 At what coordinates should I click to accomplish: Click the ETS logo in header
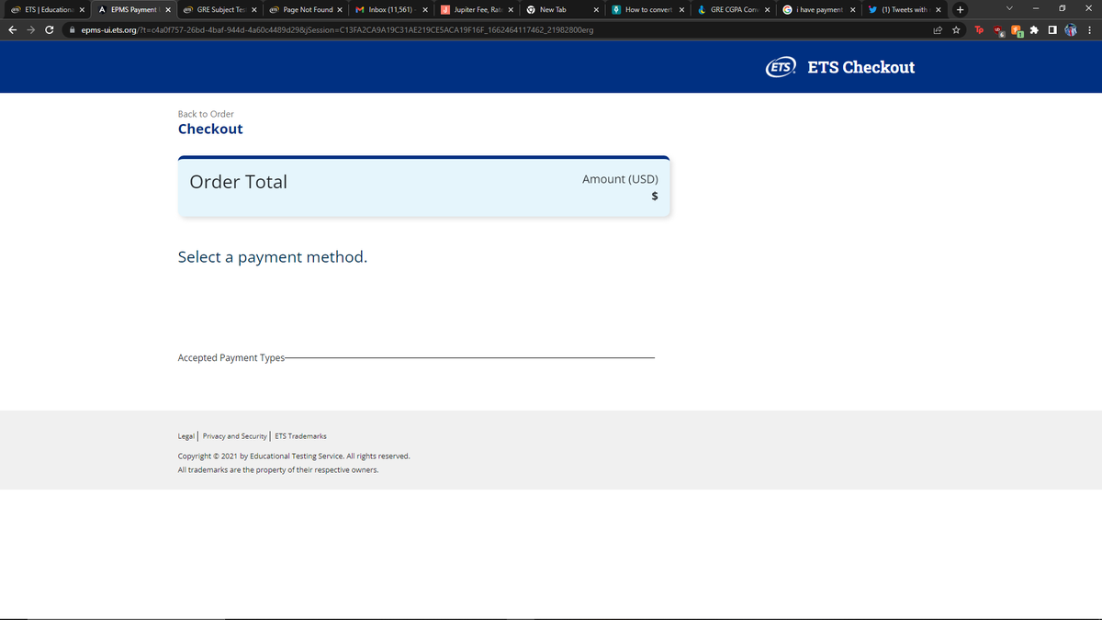(782, 67)
